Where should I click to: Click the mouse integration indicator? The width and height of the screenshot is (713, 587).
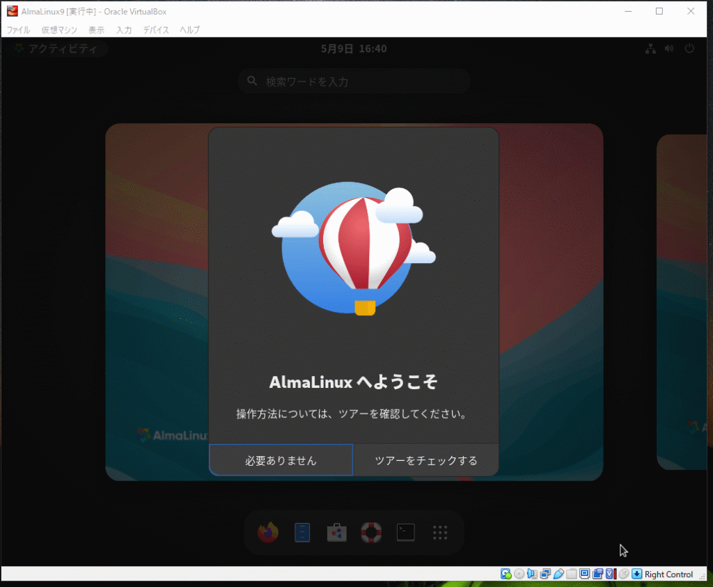[624, 574]
